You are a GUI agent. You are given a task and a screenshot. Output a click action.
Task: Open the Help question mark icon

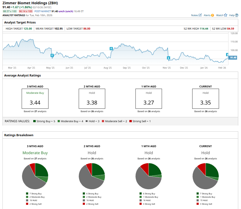[x=237, y=15]
